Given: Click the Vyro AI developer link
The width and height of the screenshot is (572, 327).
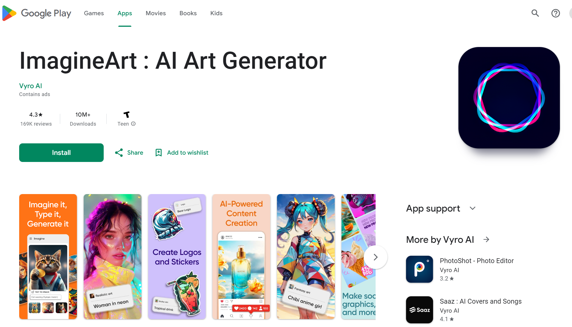Looking at the screenshot, I should coord(30,86).
